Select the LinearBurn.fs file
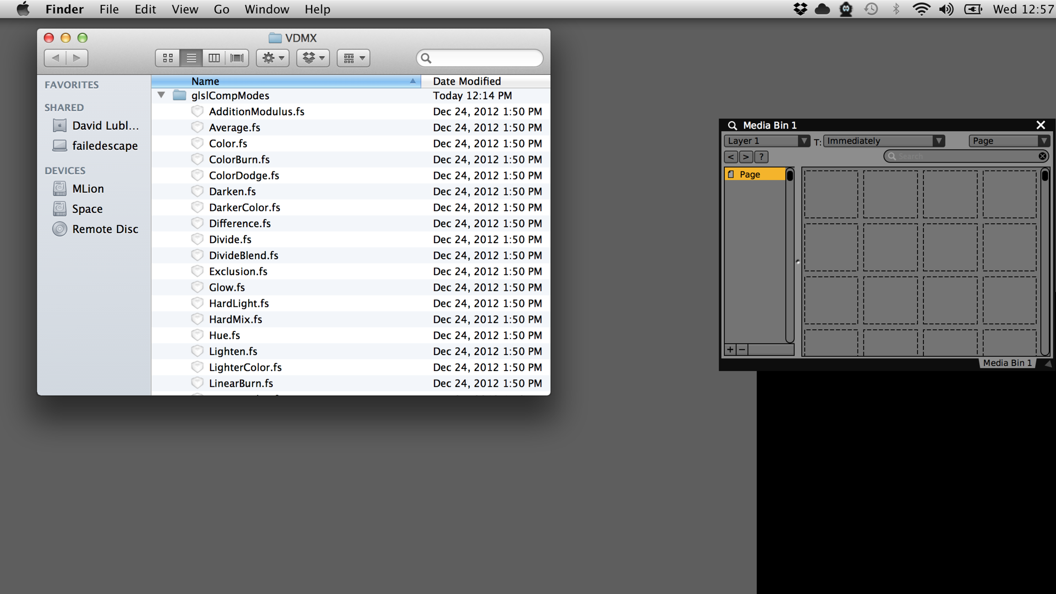This screenshot has width=1056, height=594. click(x=351, y=383)
